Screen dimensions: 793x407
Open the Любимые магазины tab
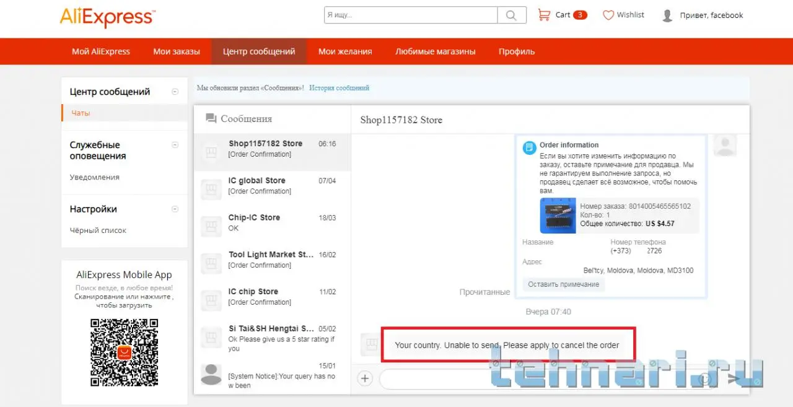click(x=436, y=51)
